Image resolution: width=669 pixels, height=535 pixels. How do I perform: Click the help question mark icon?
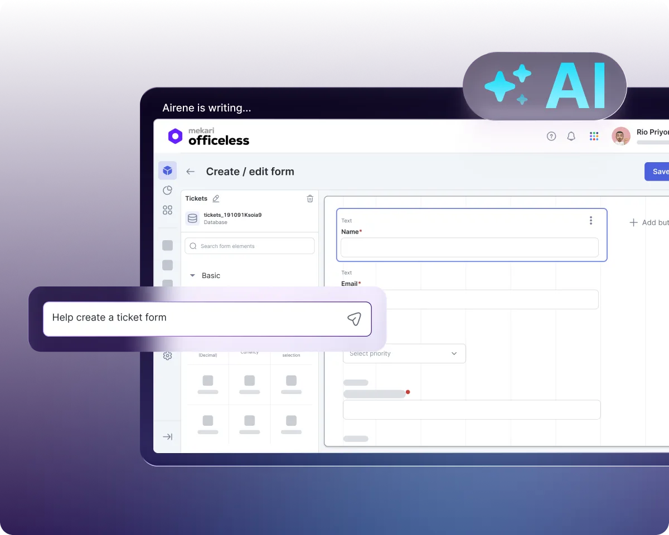pyautogui.click(x=551, y=136)
